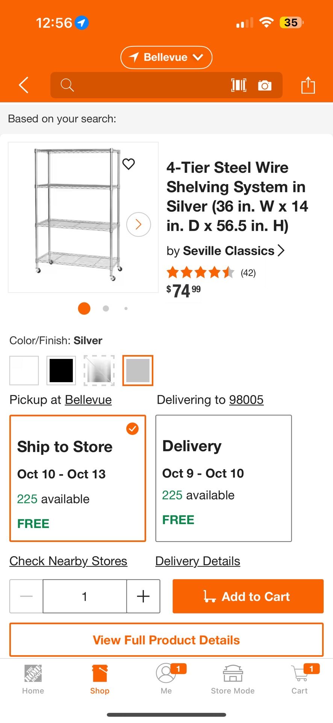Tap the back arrow icon
Image resolution: width=333 pixels, height=723 pixels.
click(24, 85)
